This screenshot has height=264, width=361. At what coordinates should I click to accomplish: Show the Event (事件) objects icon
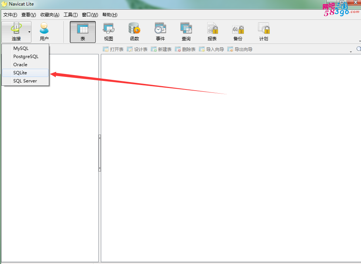[x=160, y=32]
